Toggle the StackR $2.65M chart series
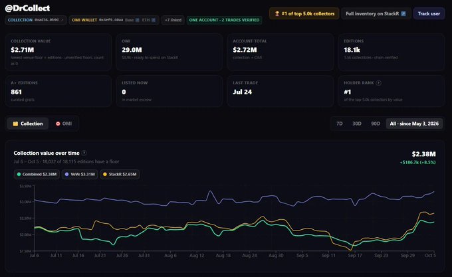 (120, 174)
